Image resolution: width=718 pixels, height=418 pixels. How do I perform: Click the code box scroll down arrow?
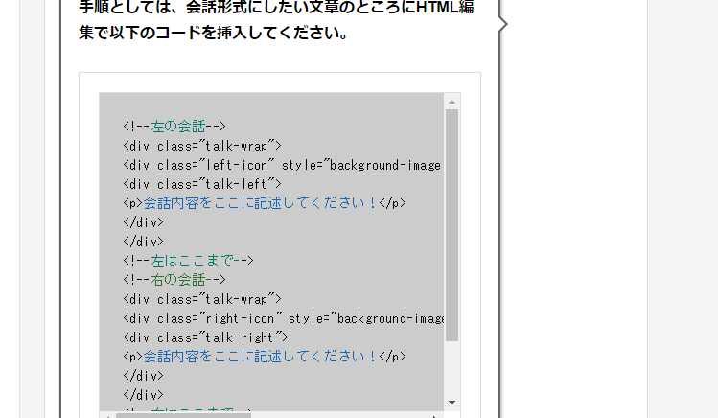[452, 403]
